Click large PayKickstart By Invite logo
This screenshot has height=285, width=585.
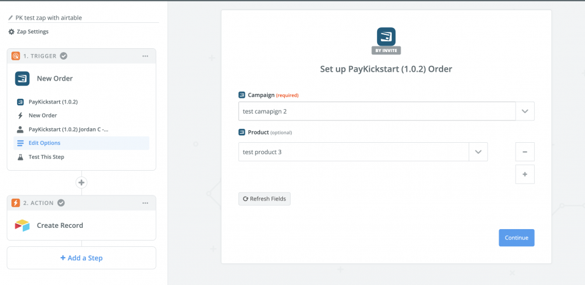click(386, 41)
